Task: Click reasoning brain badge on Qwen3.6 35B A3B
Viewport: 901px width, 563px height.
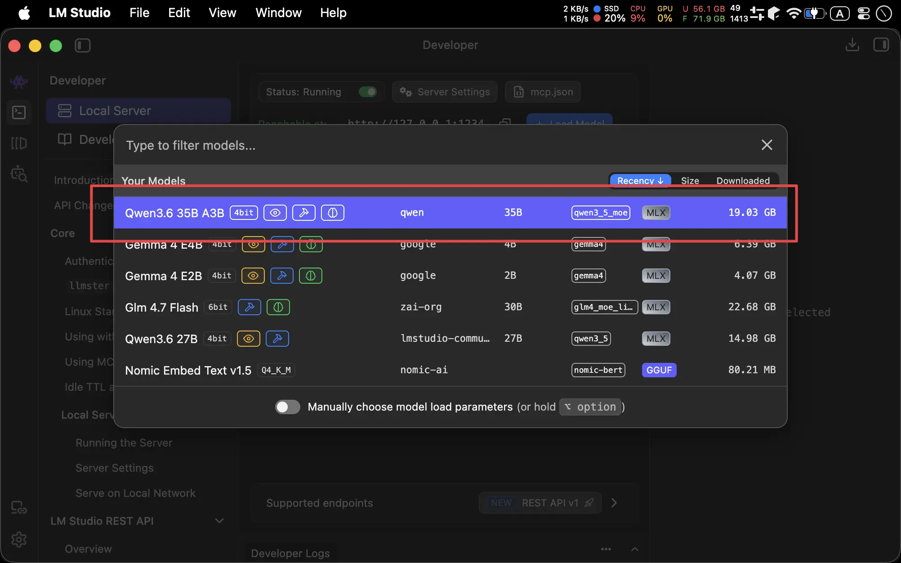Action: (333, 213)
